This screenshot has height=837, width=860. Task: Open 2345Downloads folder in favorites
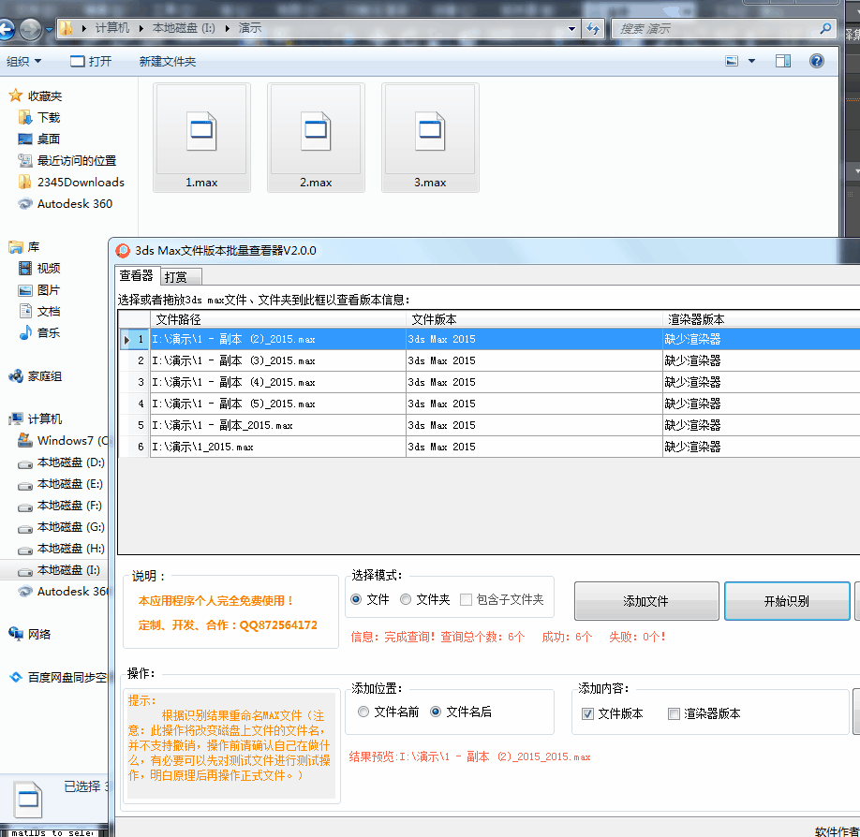pos(80,182)
